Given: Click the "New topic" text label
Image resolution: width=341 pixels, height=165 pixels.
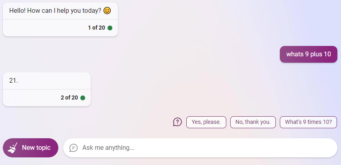Looking at the screenshot, I should [x=36, y=148].
